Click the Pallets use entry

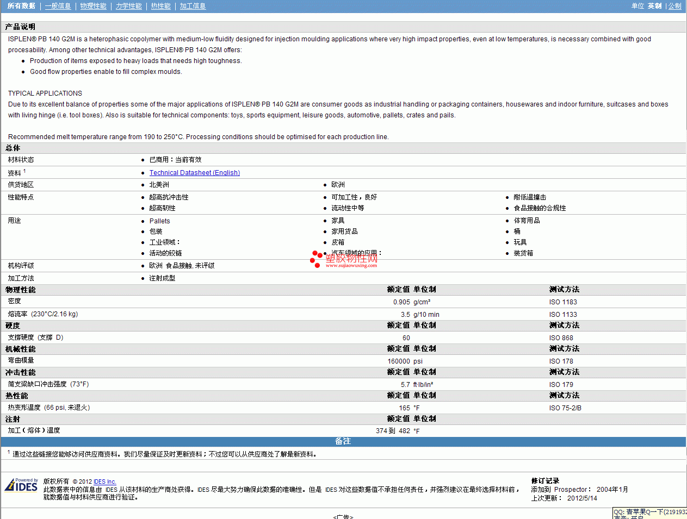pos(159,221)
